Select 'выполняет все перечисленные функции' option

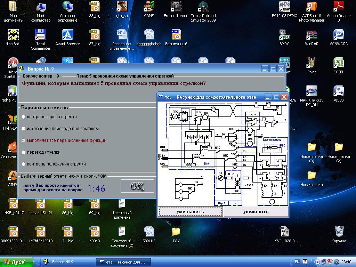24,140
